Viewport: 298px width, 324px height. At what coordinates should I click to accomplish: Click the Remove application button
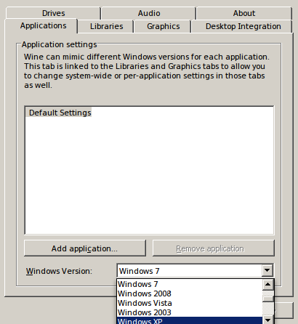214,248
